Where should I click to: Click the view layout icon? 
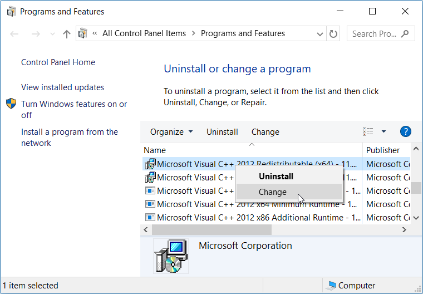(368, 132)
